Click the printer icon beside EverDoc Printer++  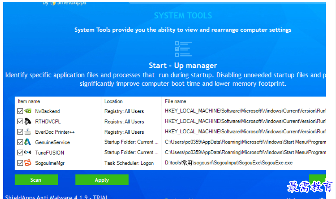[28, 132]
